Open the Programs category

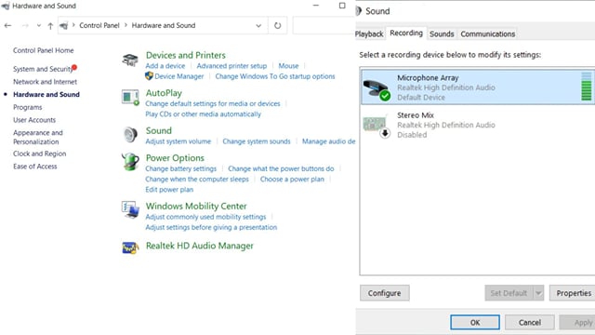(x=27, y=107)
